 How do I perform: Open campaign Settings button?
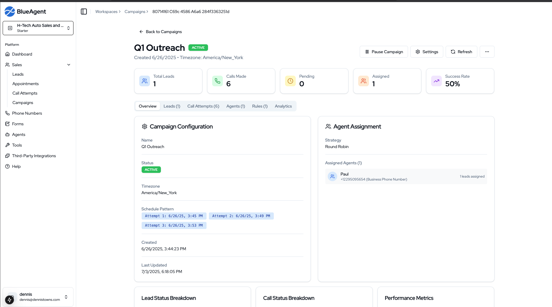click(x=427, y=52)
